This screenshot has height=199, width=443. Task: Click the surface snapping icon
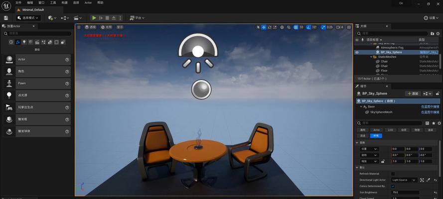click(x=289, y=27)
